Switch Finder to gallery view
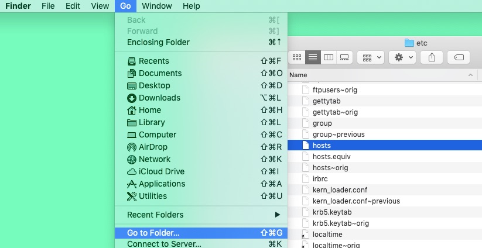 (x=344, y=57)
